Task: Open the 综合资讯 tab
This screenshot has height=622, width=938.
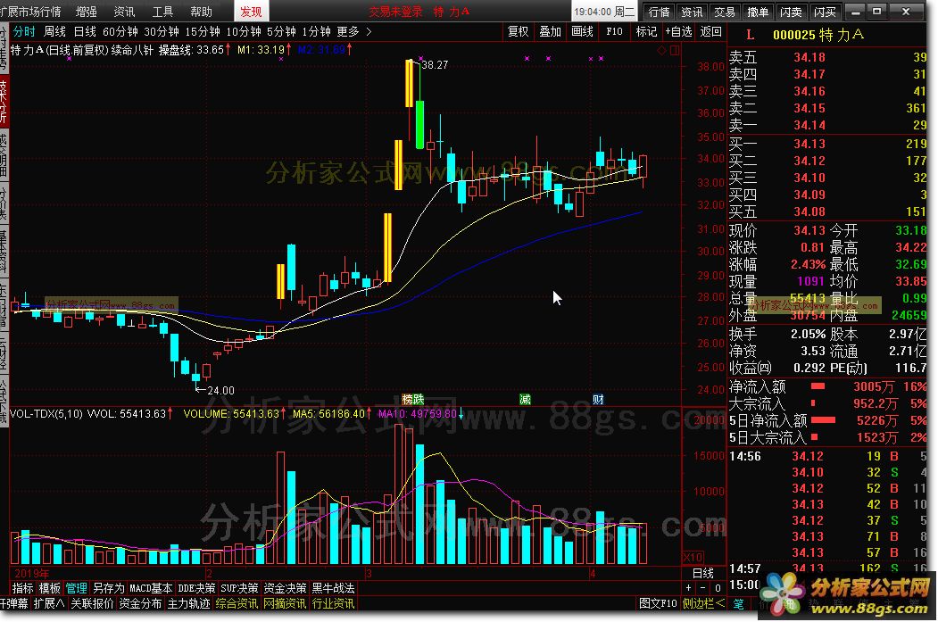Action: [237, 603]
